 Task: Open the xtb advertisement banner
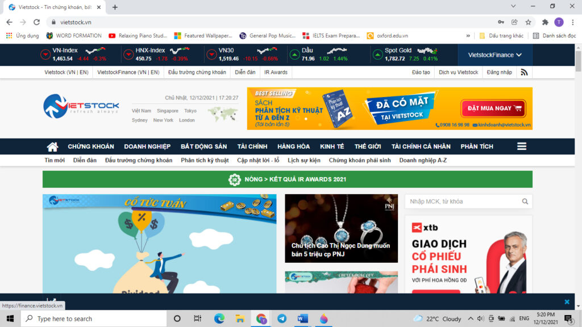coord(468,255)
